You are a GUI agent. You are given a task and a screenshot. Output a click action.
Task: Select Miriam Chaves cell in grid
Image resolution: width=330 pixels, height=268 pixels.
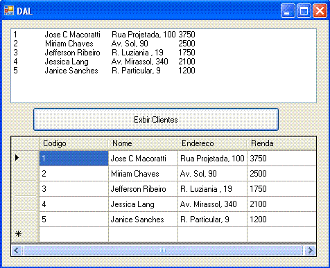(143, 174)
